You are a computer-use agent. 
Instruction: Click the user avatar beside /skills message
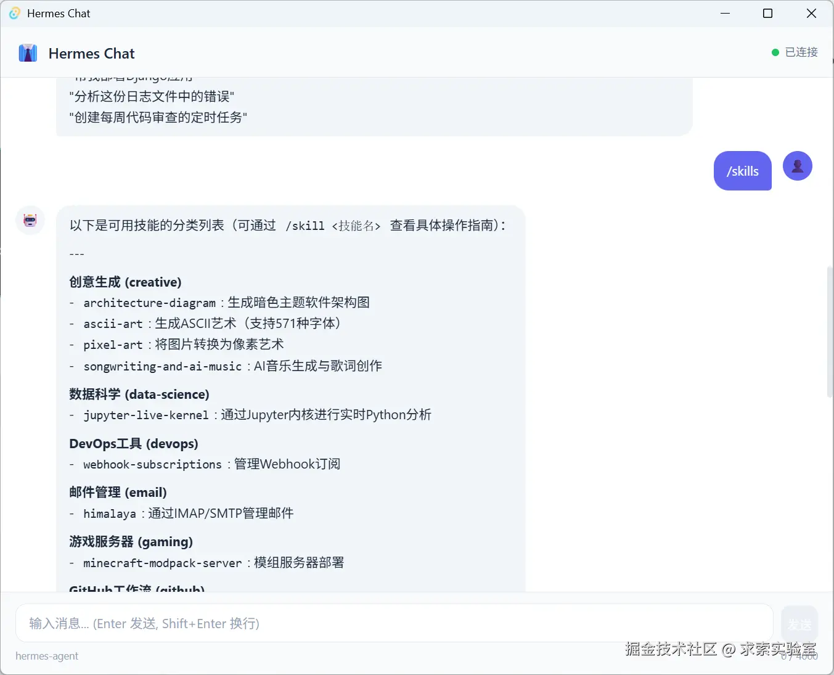[798, 166]
